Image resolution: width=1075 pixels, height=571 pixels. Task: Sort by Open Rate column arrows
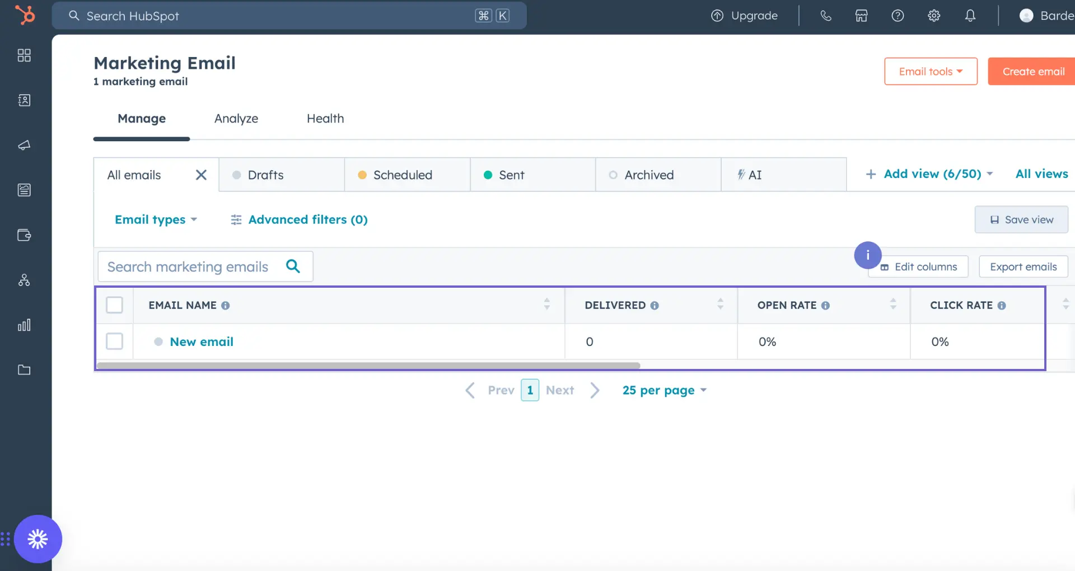pos(893,304)
